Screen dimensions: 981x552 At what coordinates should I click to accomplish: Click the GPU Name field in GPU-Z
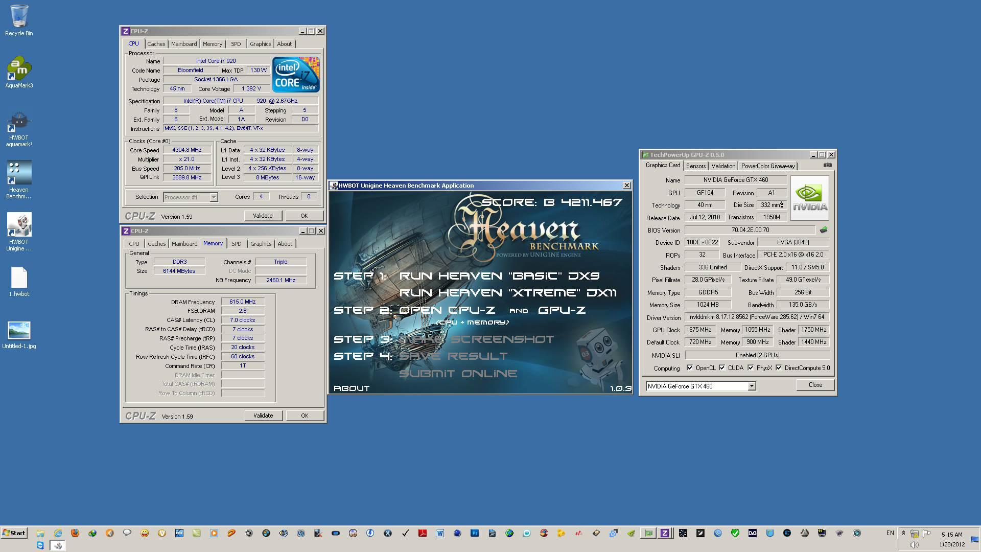[x=735, y=180]
